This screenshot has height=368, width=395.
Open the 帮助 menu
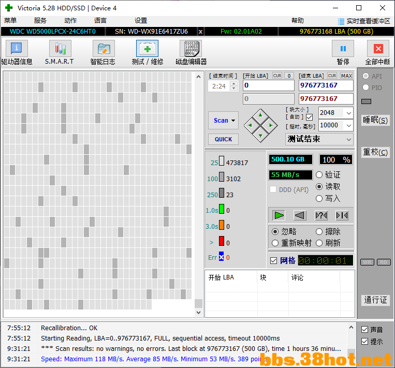[298, 20]
